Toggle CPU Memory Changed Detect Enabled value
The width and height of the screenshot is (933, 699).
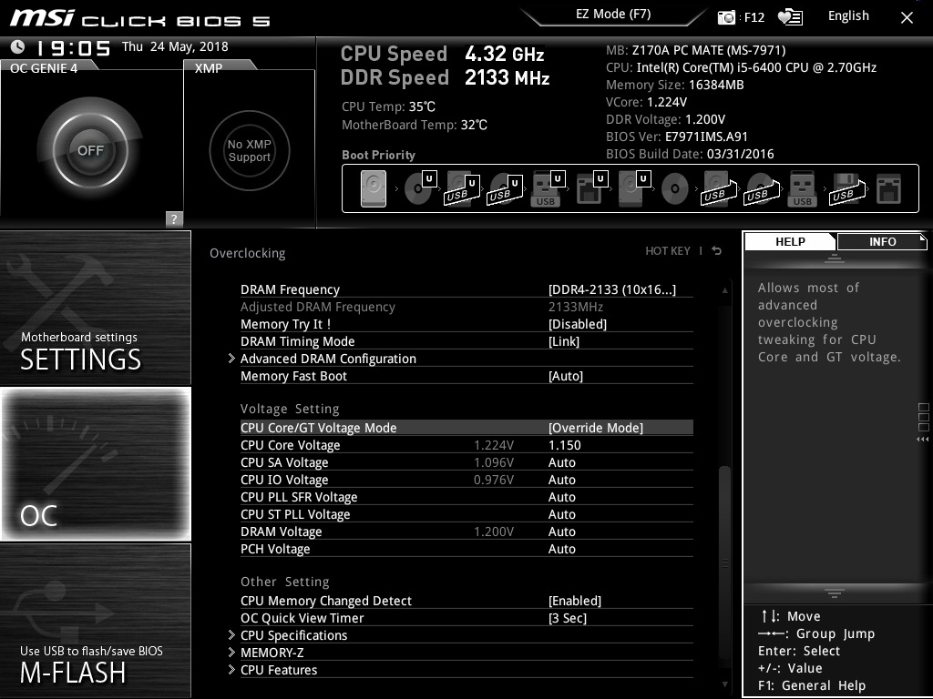(x=575, y=601)
